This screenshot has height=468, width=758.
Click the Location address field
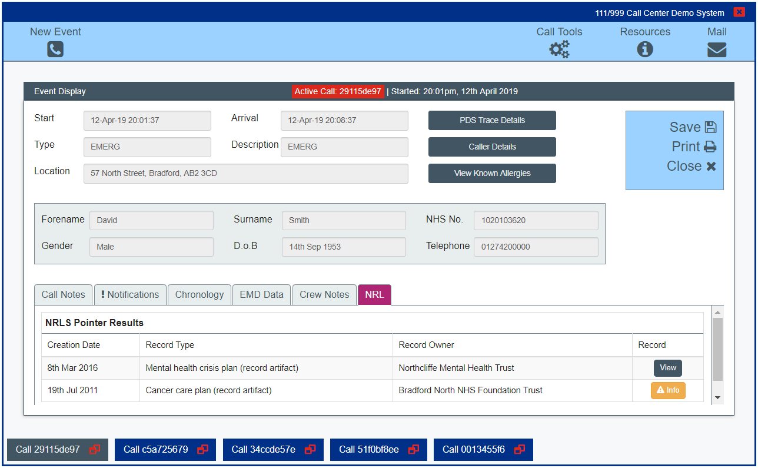click(246, 174)
